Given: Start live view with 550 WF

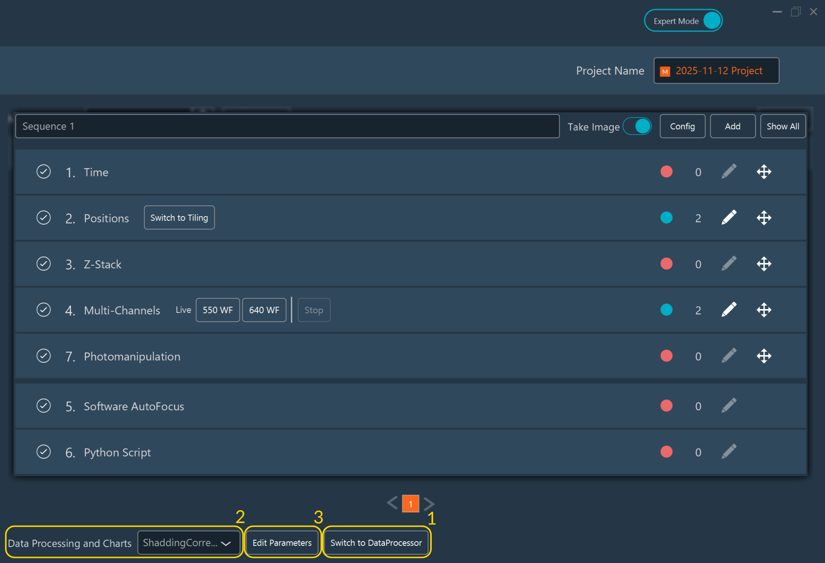Looking at the screenshot, I should pyautogui.click(x=217, y=310).
